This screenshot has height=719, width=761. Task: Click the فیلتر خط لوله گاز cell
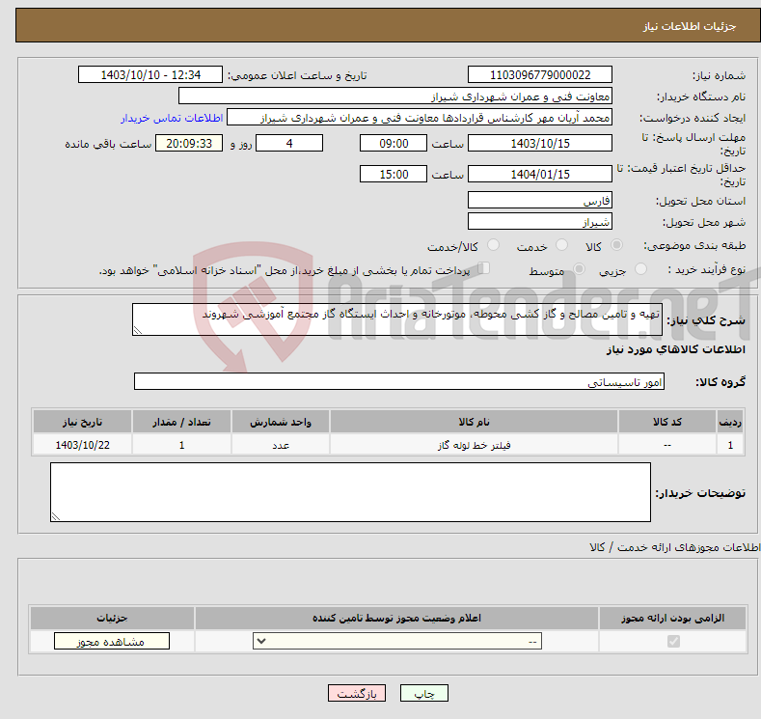point(474,445)
